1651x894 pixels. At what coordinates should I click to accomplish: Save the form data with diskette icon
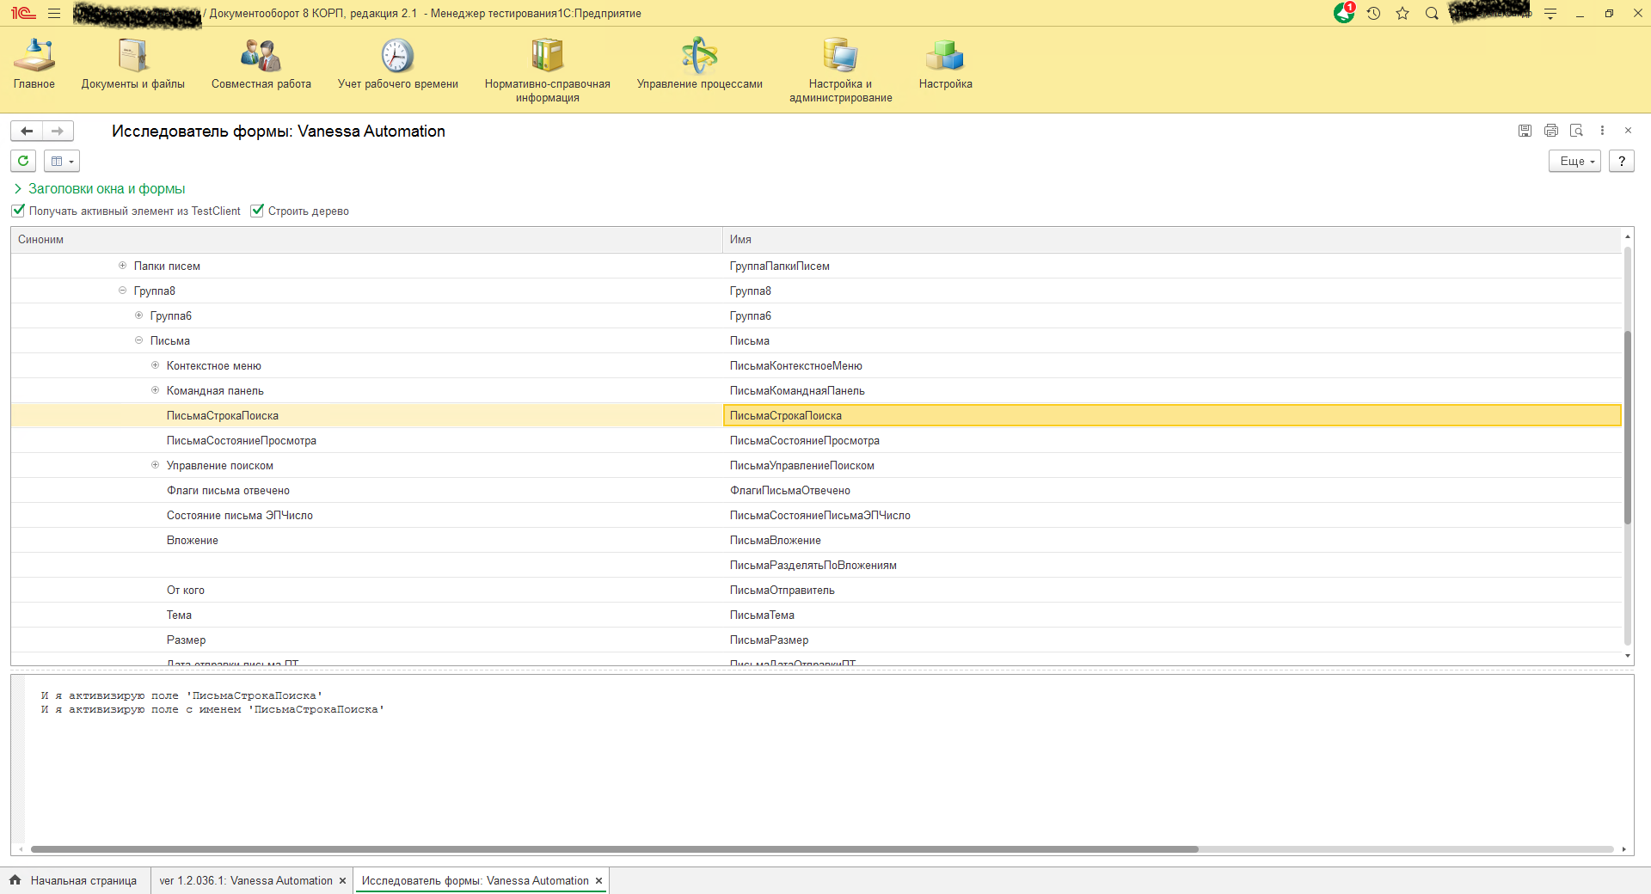pyautogui.click(x=1525, y=131)
